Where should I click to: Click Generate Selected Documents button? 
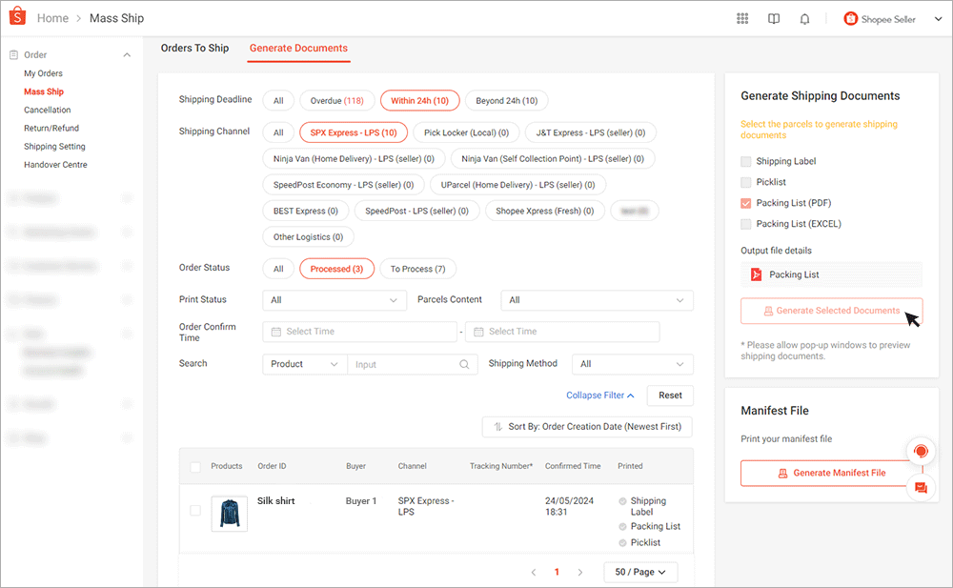click(831, 311)
